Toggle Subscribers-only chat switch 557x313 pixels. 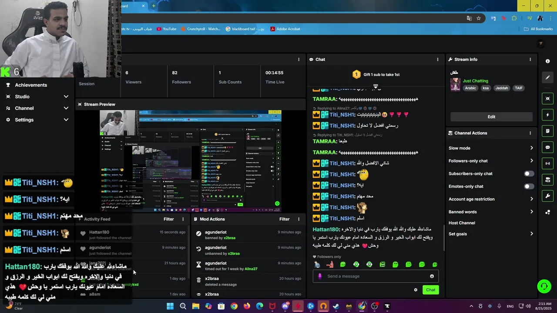(x=529, y=173)
